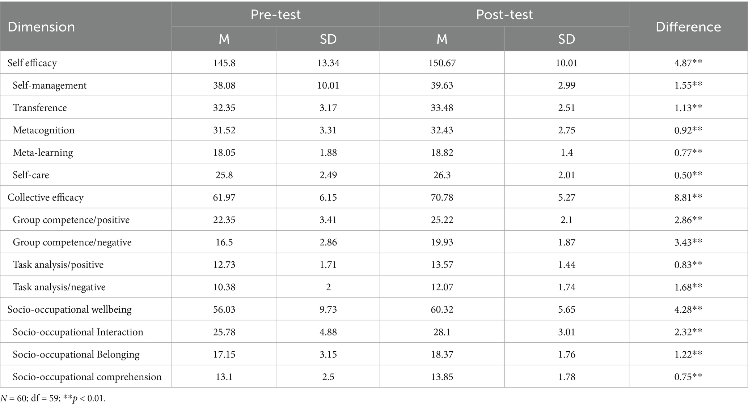Click the 150.67 post-test mean value

pos(442,63)
